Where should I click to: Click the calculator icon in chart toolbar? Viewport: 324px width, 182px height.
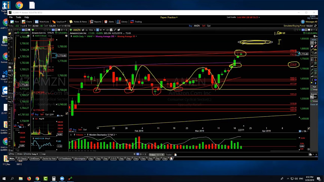coord(111,30)
